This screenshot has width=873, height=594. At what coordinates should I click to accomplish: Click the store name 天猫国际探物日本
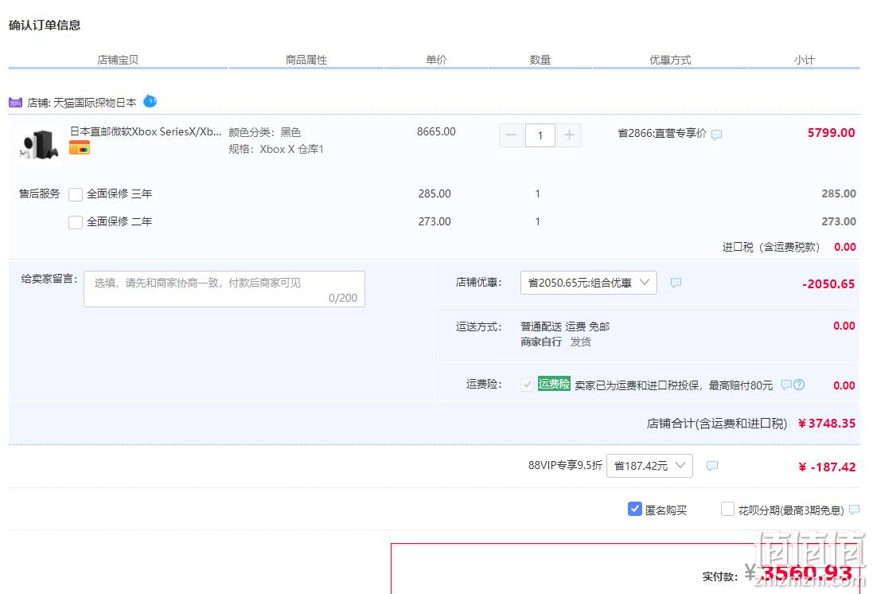coord(95,103)
